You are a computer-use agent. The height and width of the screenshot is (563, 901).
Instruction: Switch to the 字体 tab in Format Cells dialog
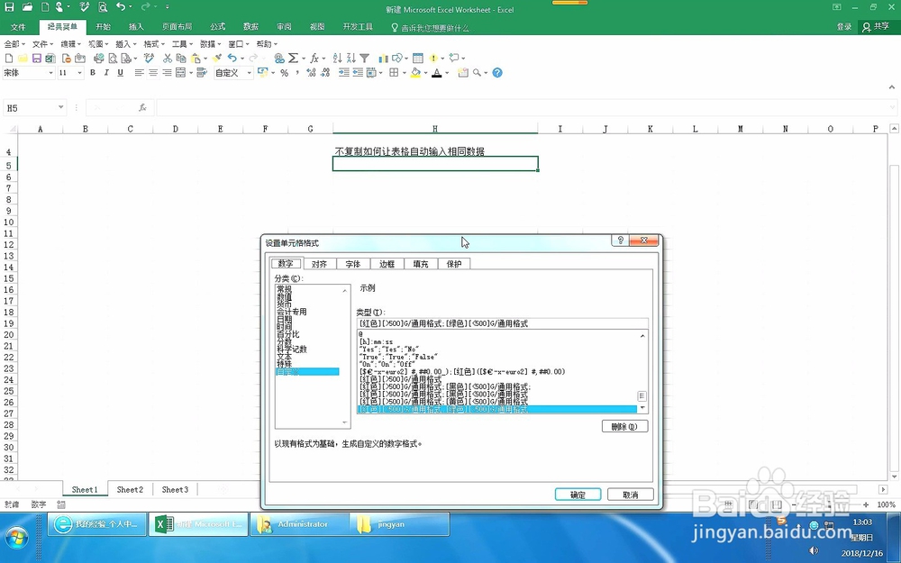(x=353, y=264)
